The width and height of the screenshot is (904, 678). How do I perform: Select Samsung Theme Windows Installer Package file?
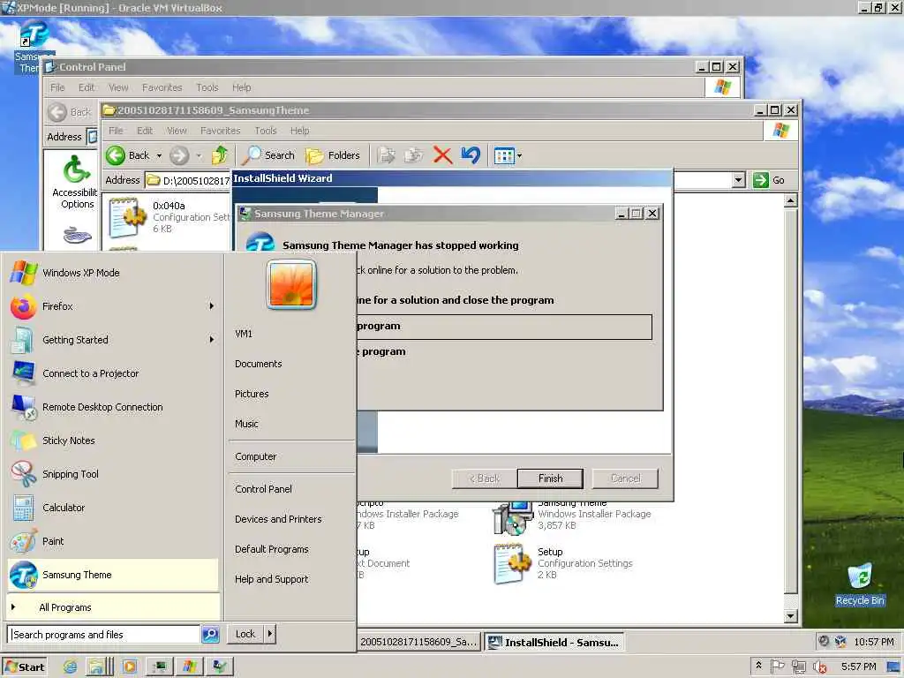click(574, 515)
